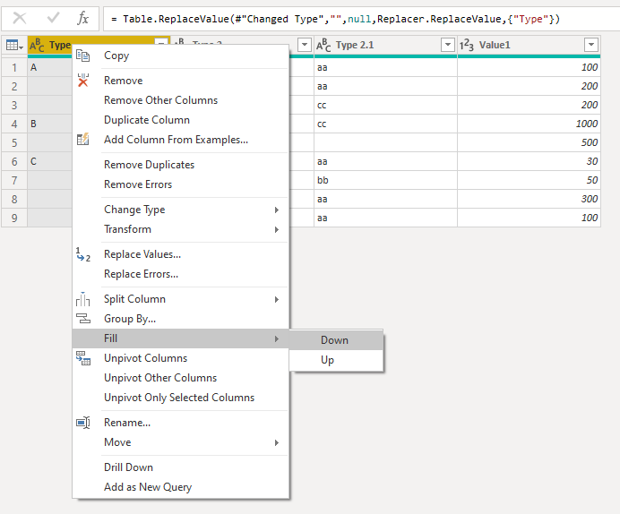Select Group By...
Image resolution: width=620 pixels, height=514 pixels.
181,319
